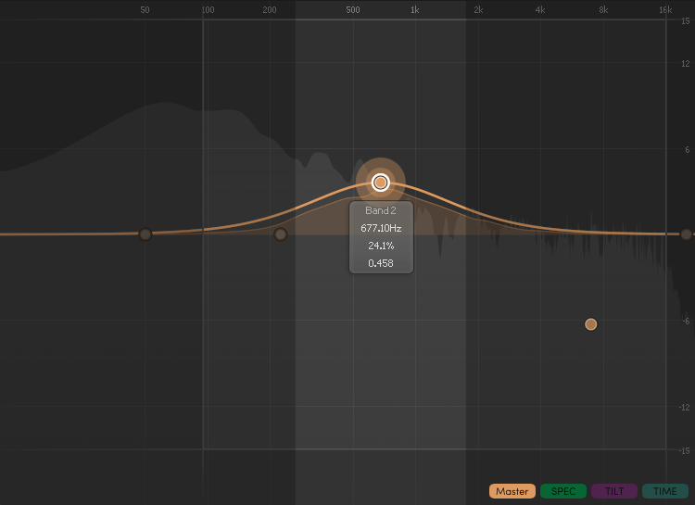
Task: Click the dark EQ node near 50 Hz
Action: click(145, 234)
